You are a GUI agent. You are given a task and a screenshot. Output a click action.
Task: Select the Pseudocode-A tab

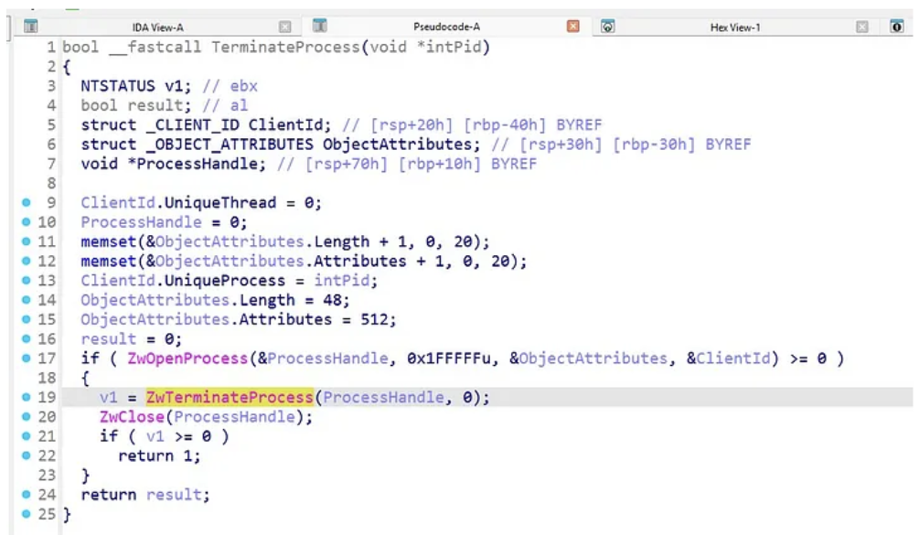click(x=446, y=27)
